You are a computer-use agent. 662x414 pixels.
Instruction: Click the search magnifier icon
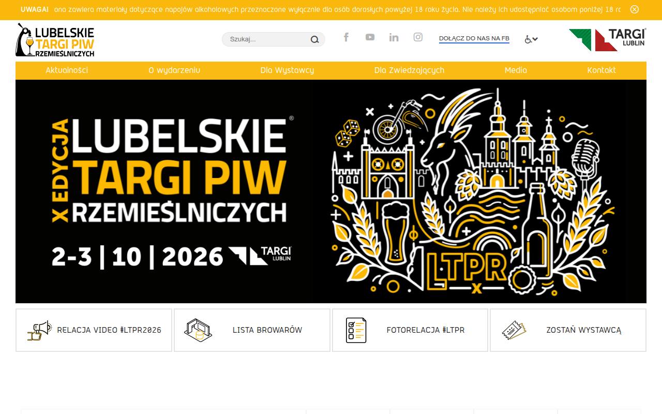tap(314, 39)
